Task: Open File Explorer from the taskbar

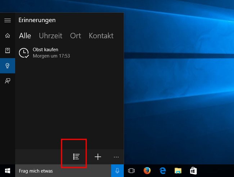Action: pos(178,171)
